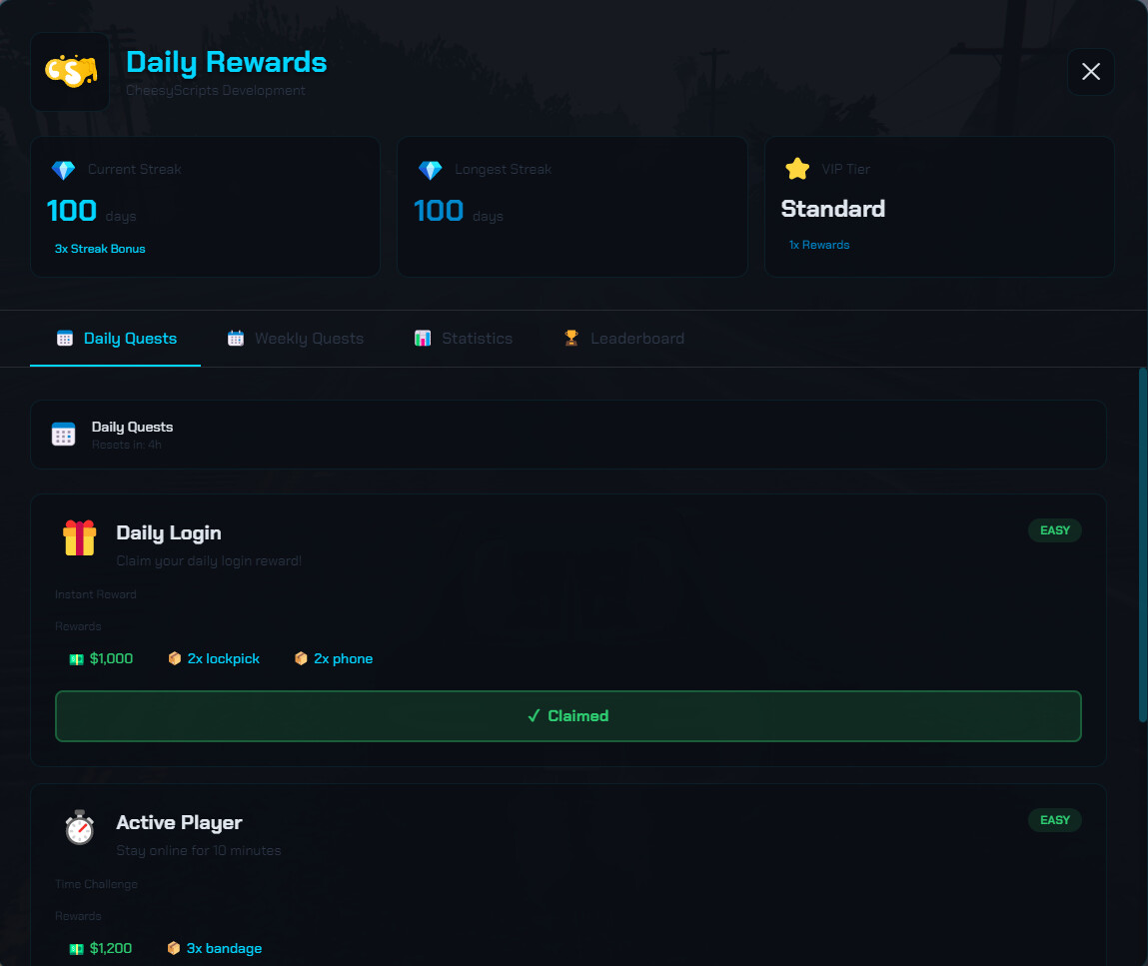Screen dimensions: 1148x966
Task: Close the Daily Rewards window
Action: (x=1090, y=72)
